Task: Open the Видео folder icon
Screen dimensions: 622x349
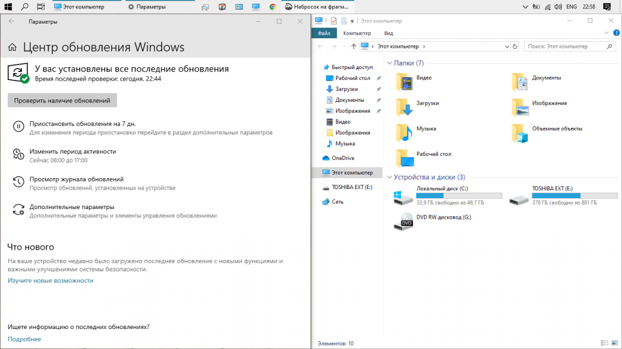Action: pyautogui.click(x=405, y=82)
